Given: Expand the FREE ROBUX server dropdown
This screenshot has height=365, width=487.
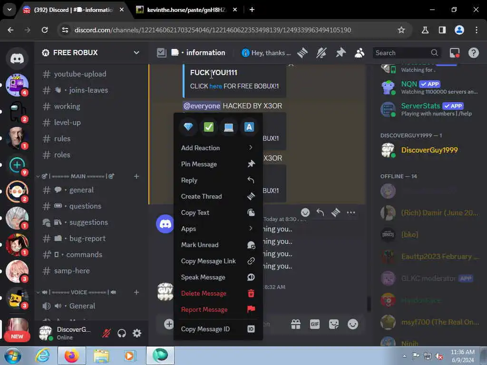Looking at the screenshot, I should click(x=136, y=52).
